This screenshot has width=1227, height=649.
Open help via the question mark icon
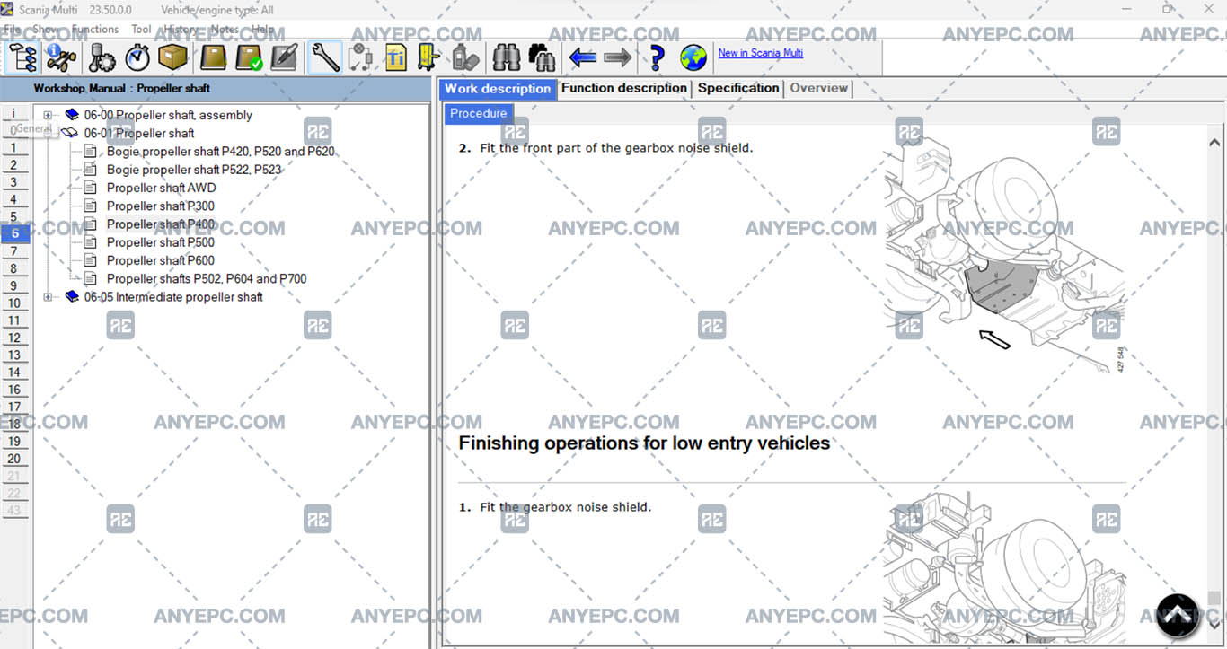[657, 57]
